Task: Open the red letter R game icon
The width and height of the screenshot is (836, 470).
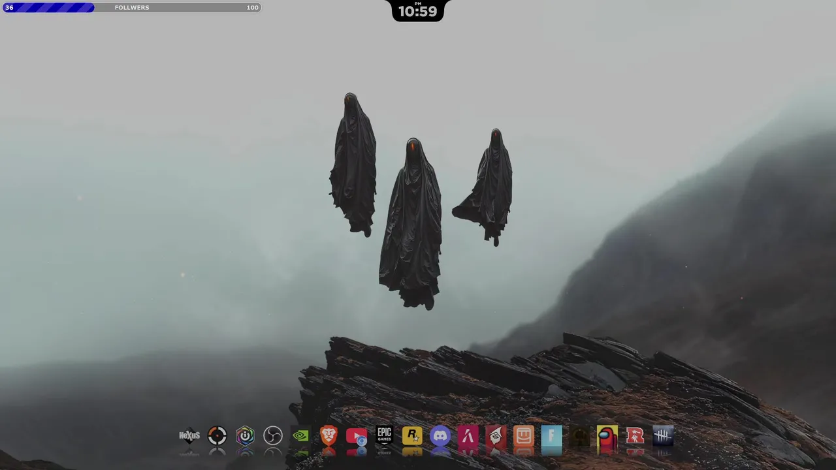Action: [x=635, y=435]
